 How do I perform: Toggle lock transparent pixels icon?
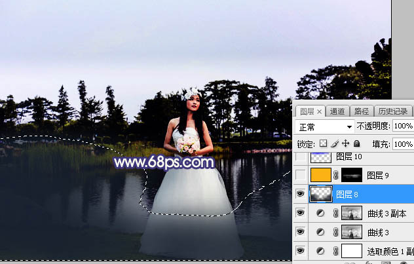(x=323, y=143)
